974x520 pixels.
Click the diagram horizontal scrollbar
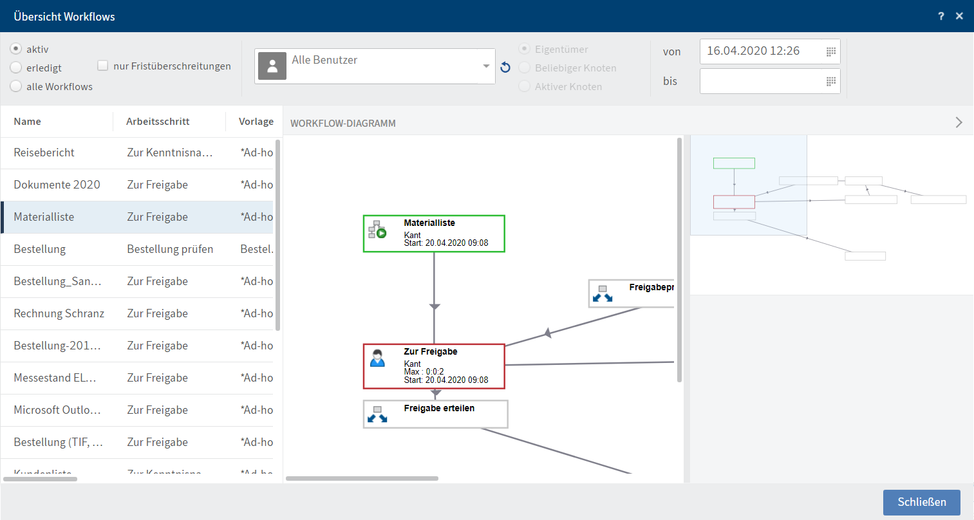pyautogui.click(x=362, y=479)
